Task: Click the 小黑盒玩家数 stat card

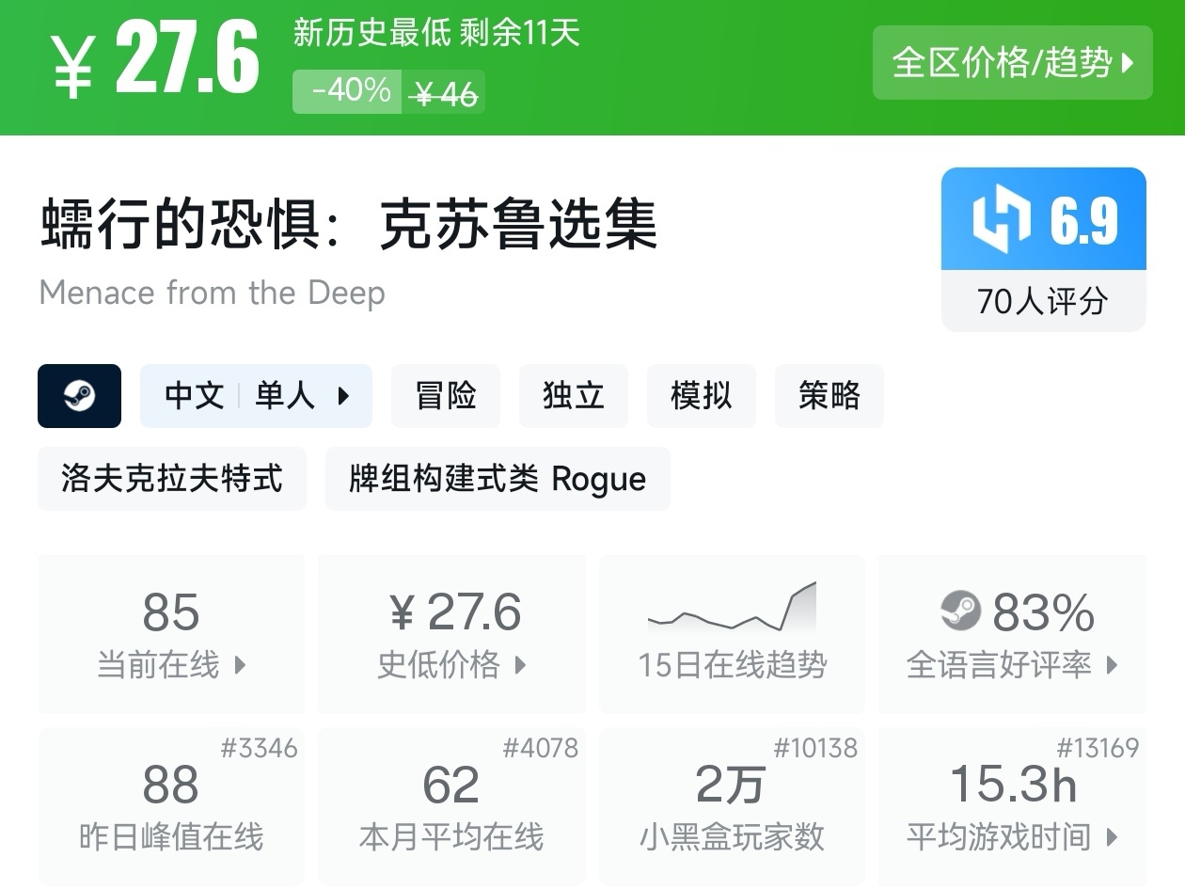Action: click(733, 806)
